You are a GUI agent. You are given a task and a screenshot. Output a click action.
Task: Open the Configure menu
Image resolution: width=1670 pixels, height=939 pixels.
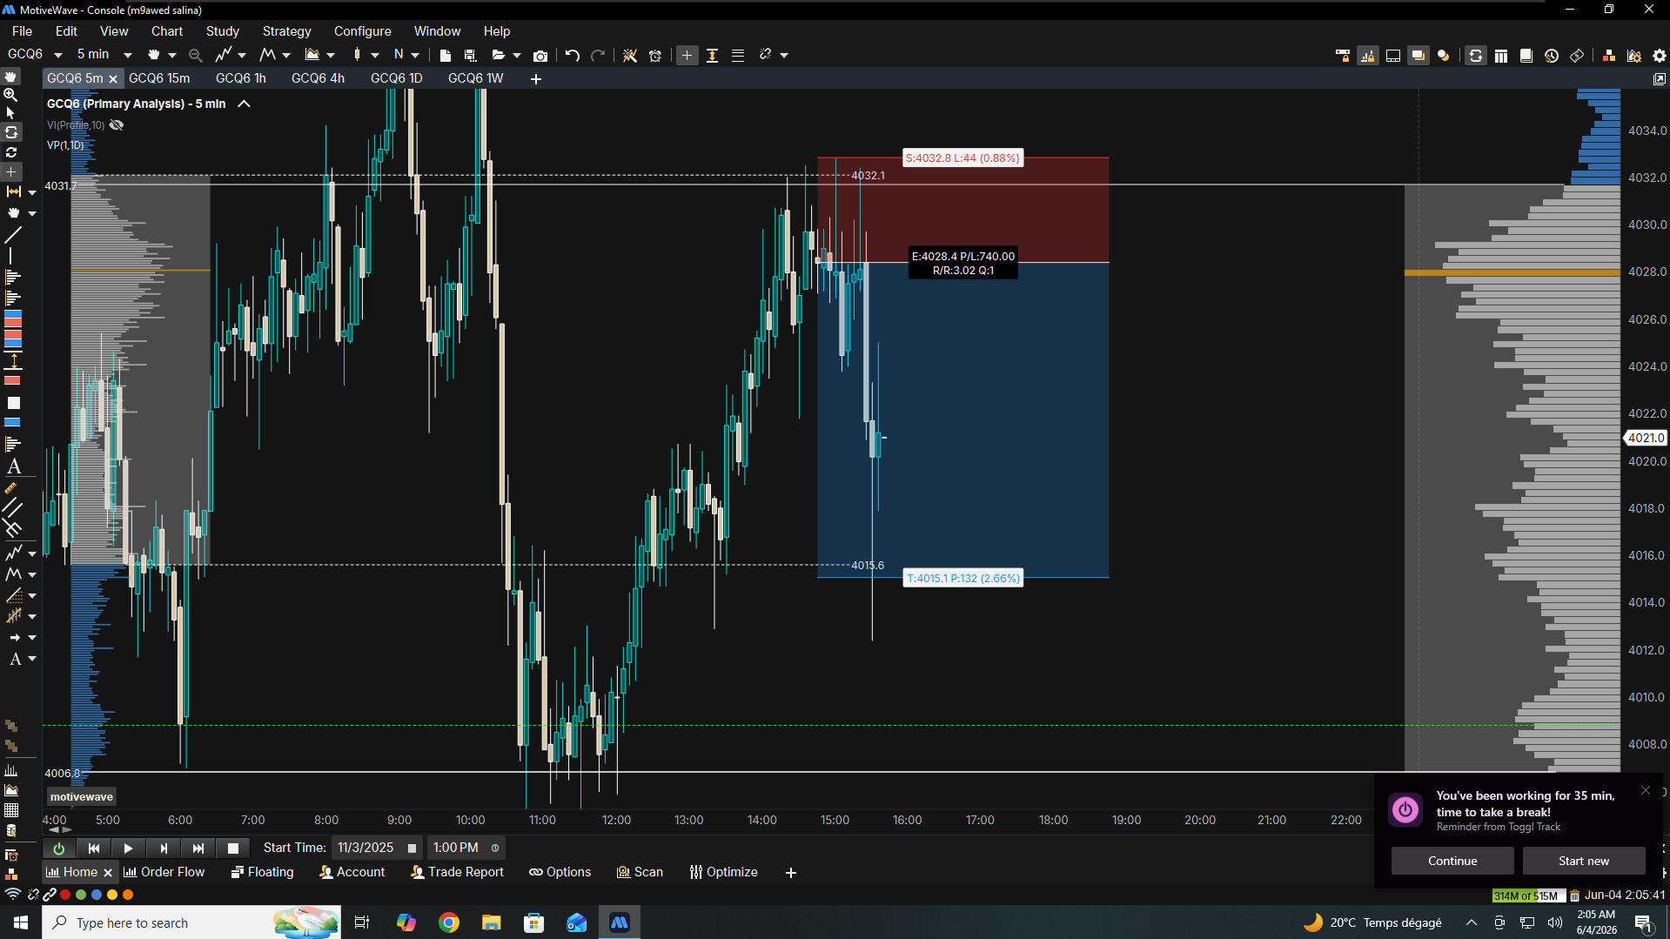click(x=362, y=31)
